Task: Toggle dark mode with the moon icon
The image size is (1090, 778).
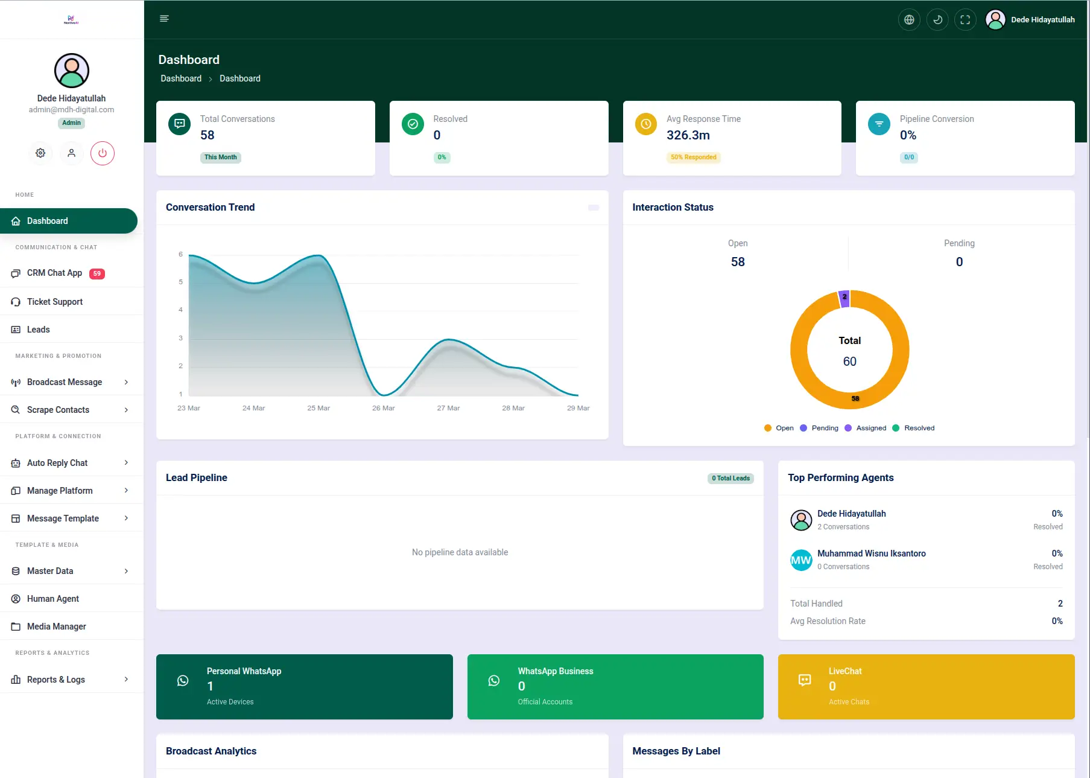Action: tap(937, 19)
